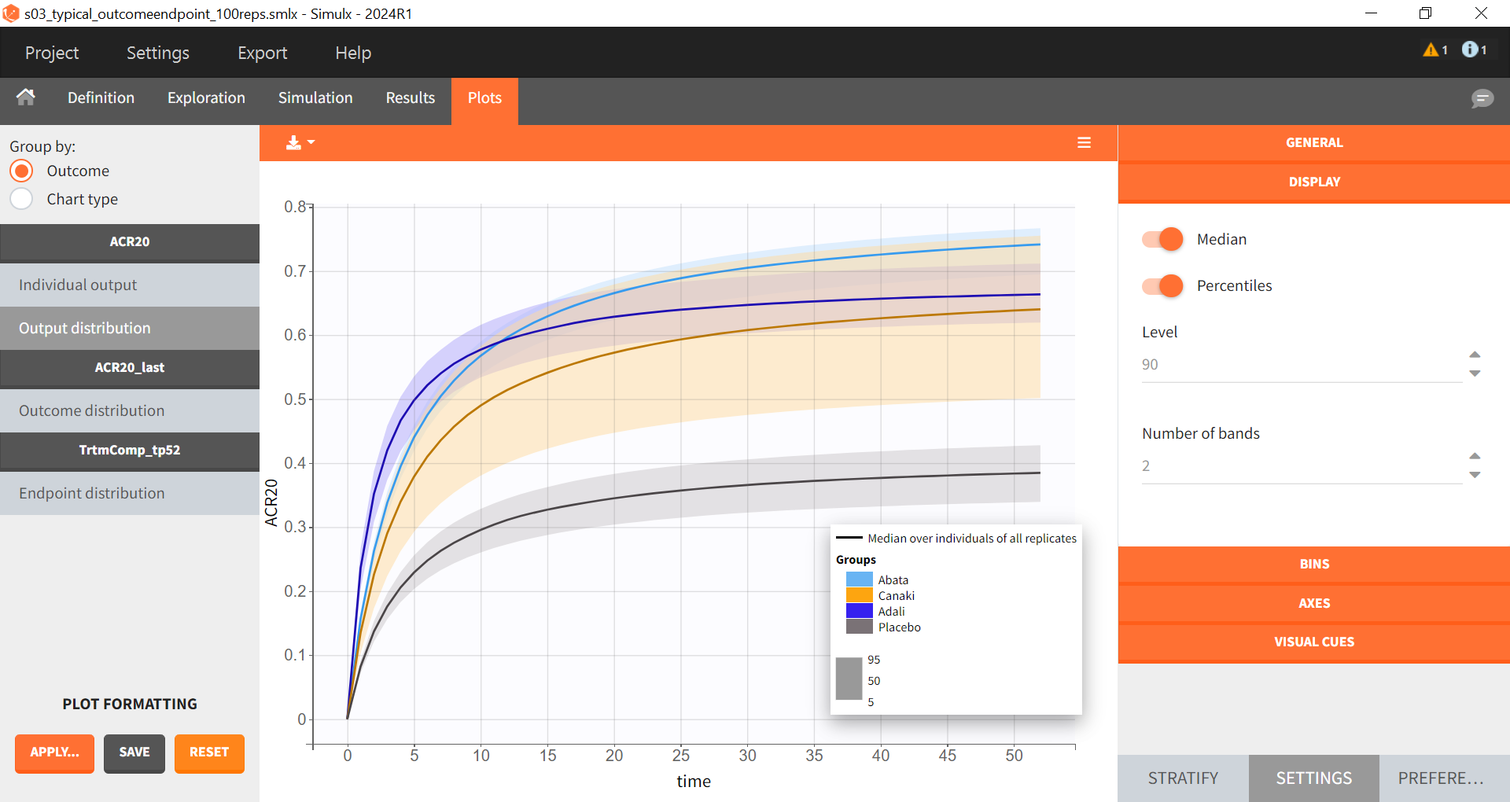
Task: Open the Export menu
Action: (x=262, y=53)
